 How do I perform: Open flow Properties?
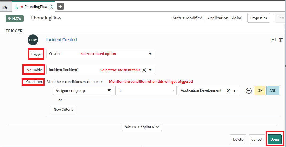[258, 18]
